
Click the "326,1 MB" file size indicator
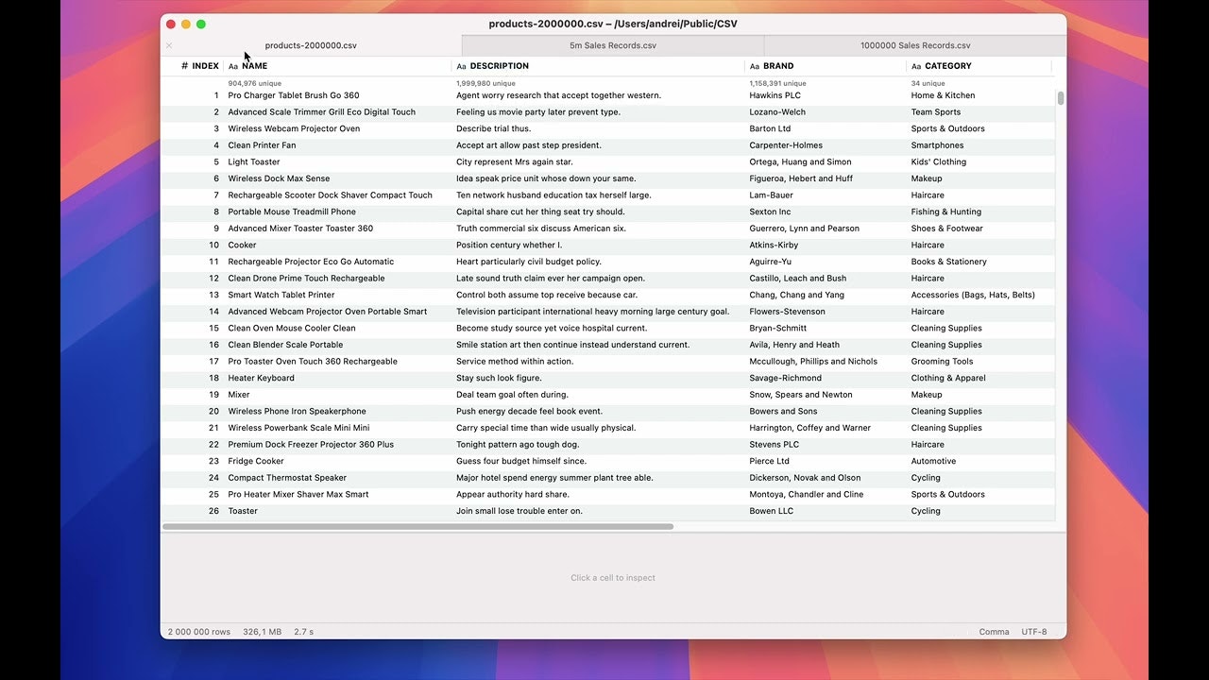tap(263, 631)
